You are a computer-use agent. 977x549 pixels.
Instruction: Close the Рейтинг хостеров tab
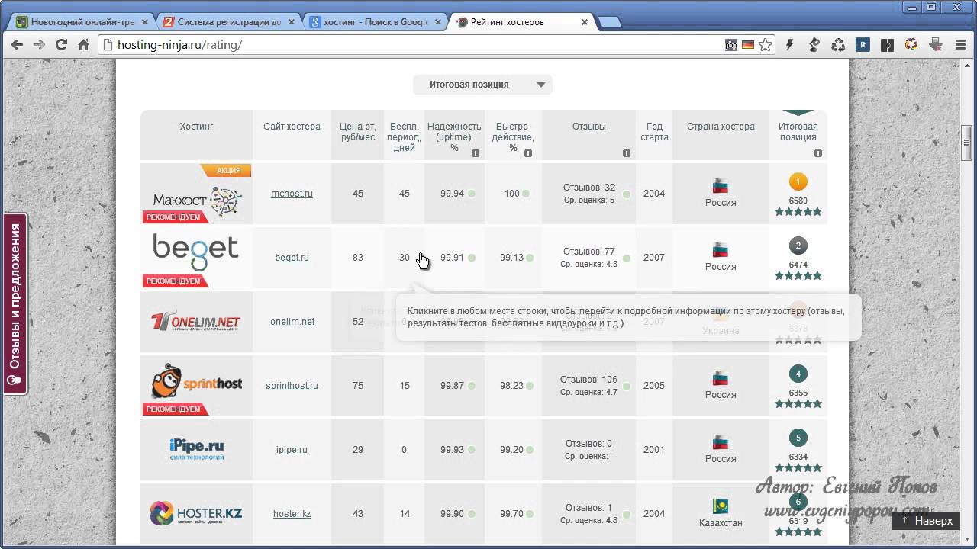(x=585, y=22)
